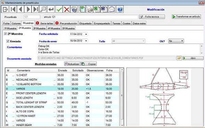Click the garment measurement diagram image
205x128 pixels.
coord(165,97)
